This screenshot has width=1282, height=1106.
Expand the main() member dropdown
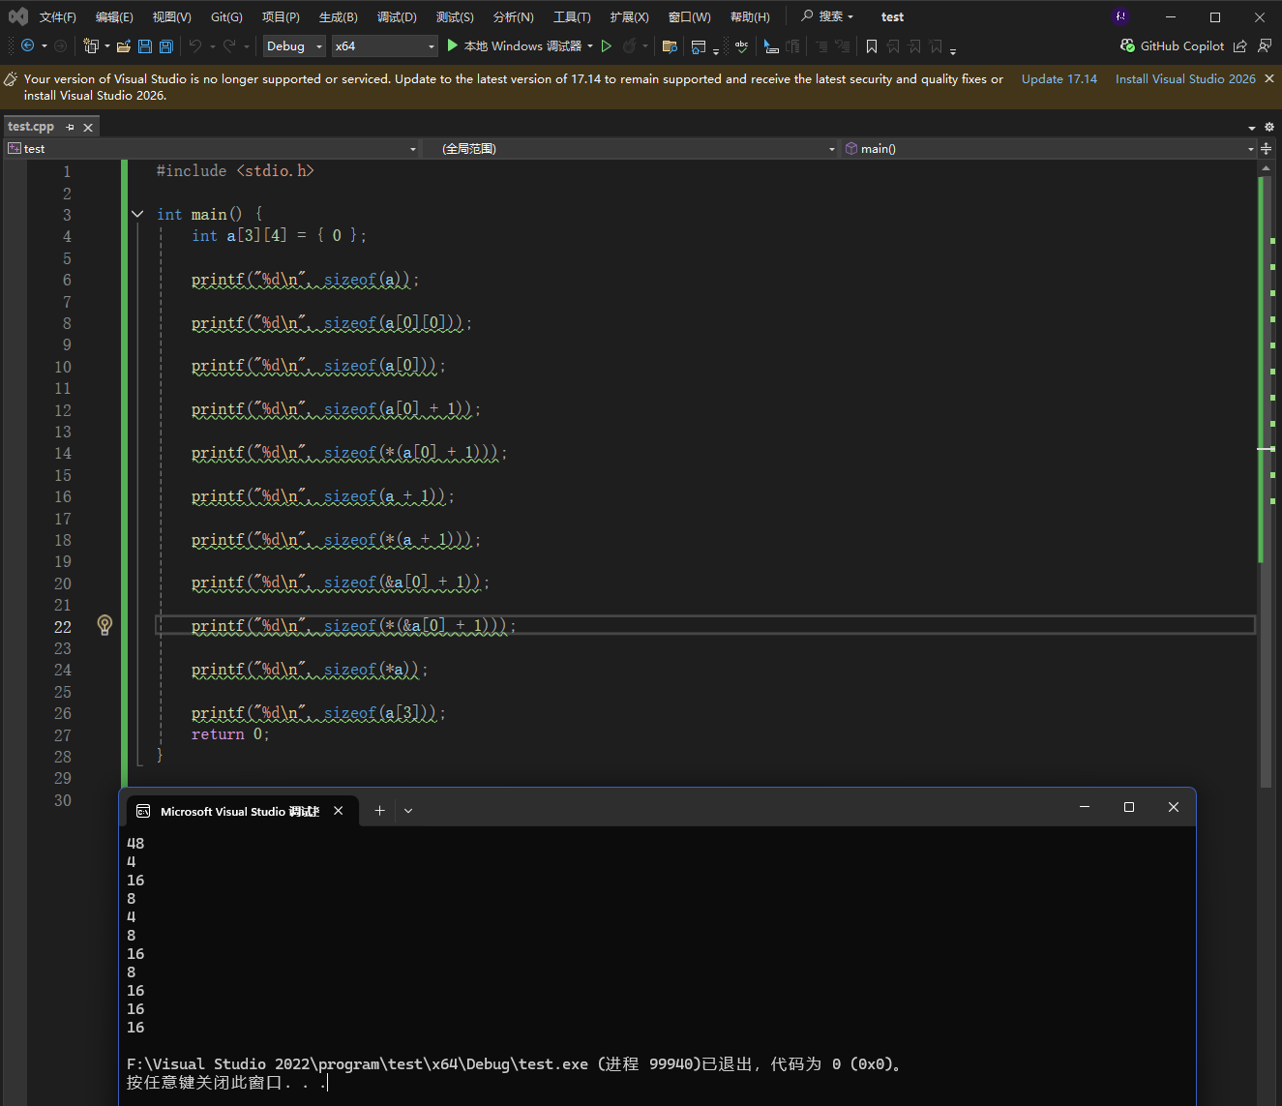coord(1250,149)
